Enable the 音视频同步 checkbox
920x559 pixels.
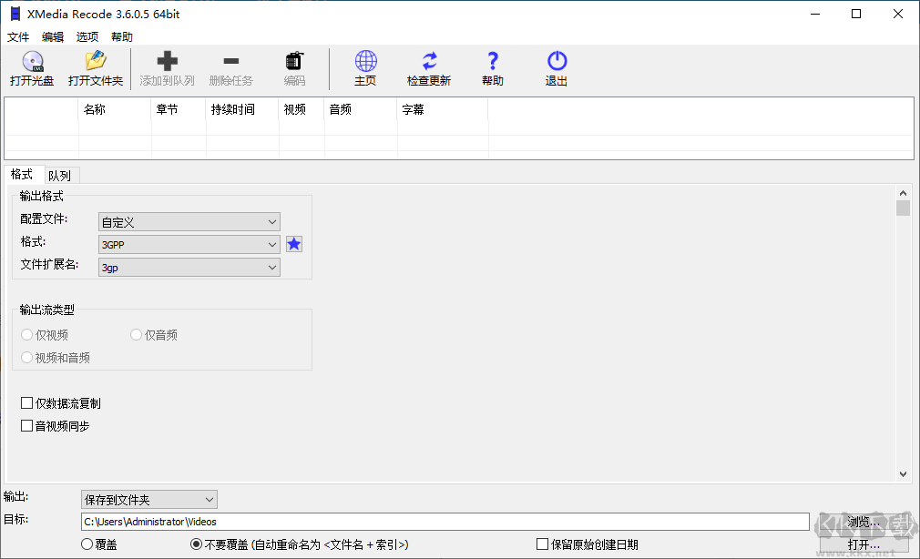[x=26, y=426]
